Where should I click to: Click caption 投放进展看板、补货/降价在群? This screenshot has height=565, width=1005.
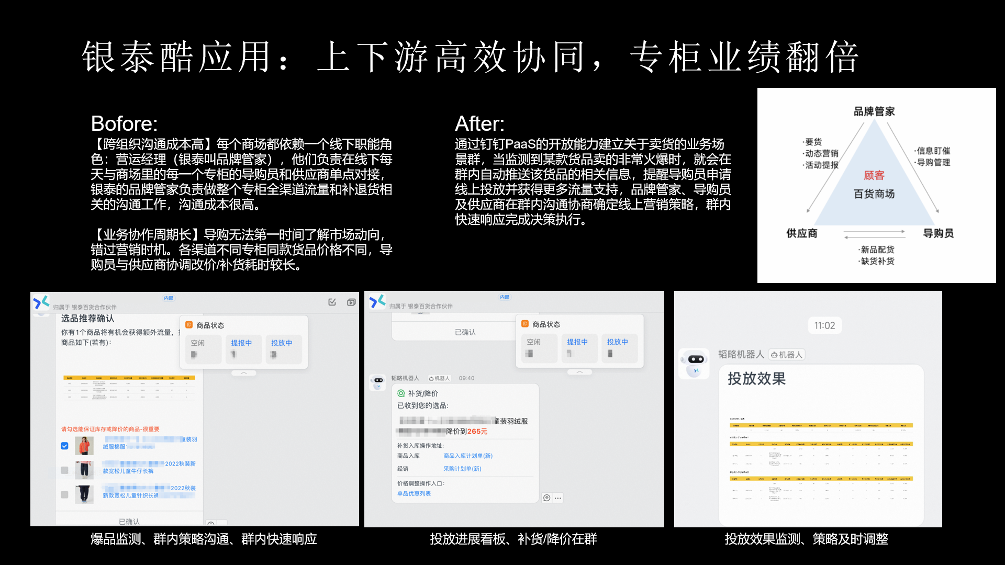point(513,539)
